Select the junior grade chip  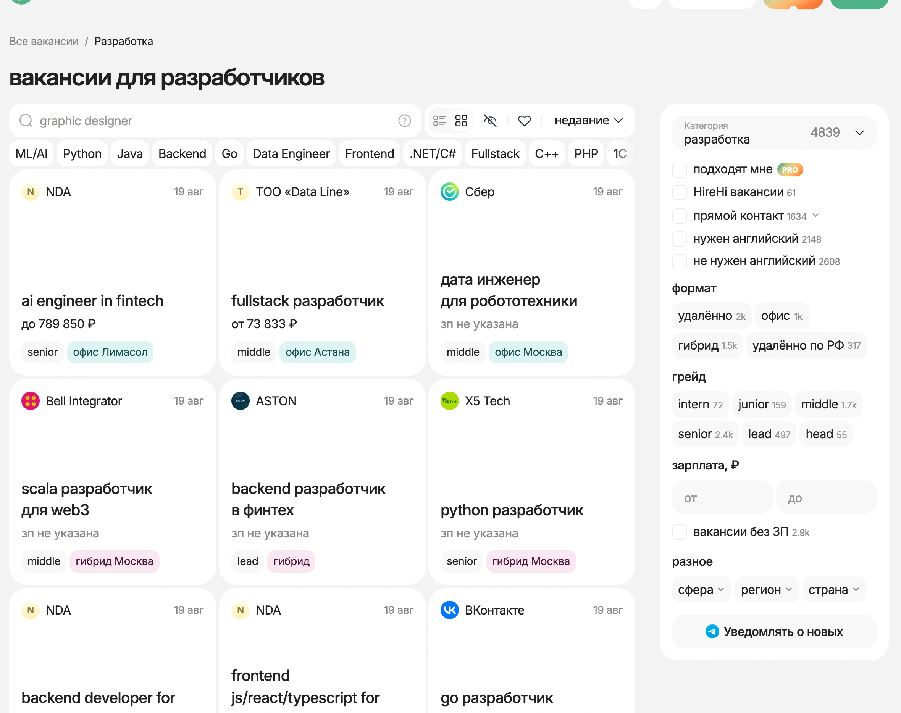pos(761,404)
